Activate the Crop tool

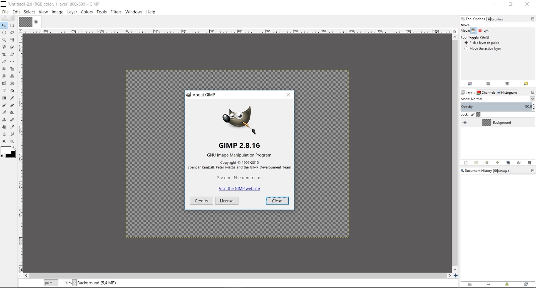(4, 55)
